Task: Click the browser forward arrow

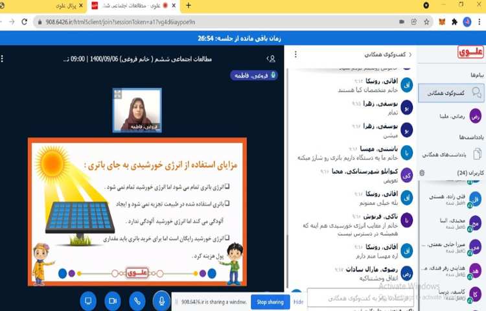Action: (x=12, y=21)
